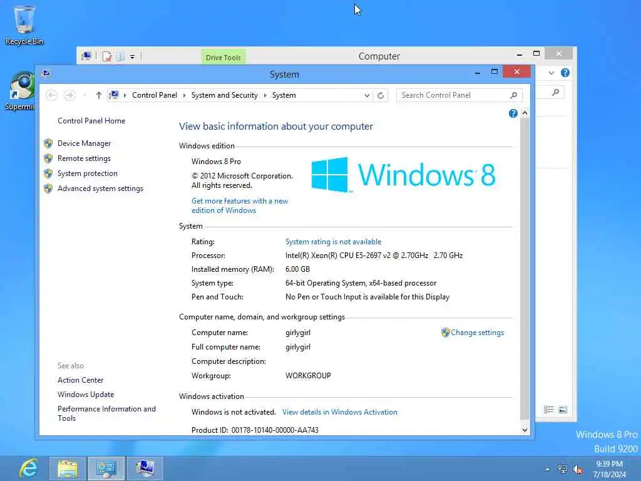This screenshot has width=641, height=481.
Task: Click the Device Manager shield icon
Action: (48, 143)
